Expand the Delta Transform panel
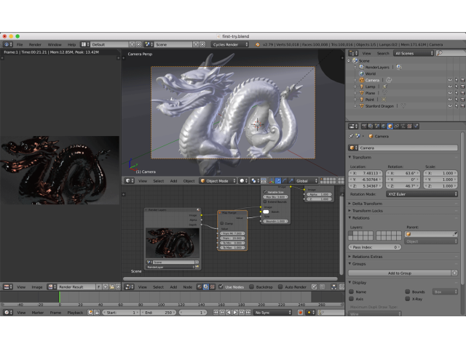The image size is (466, 349). pos(366,204)
